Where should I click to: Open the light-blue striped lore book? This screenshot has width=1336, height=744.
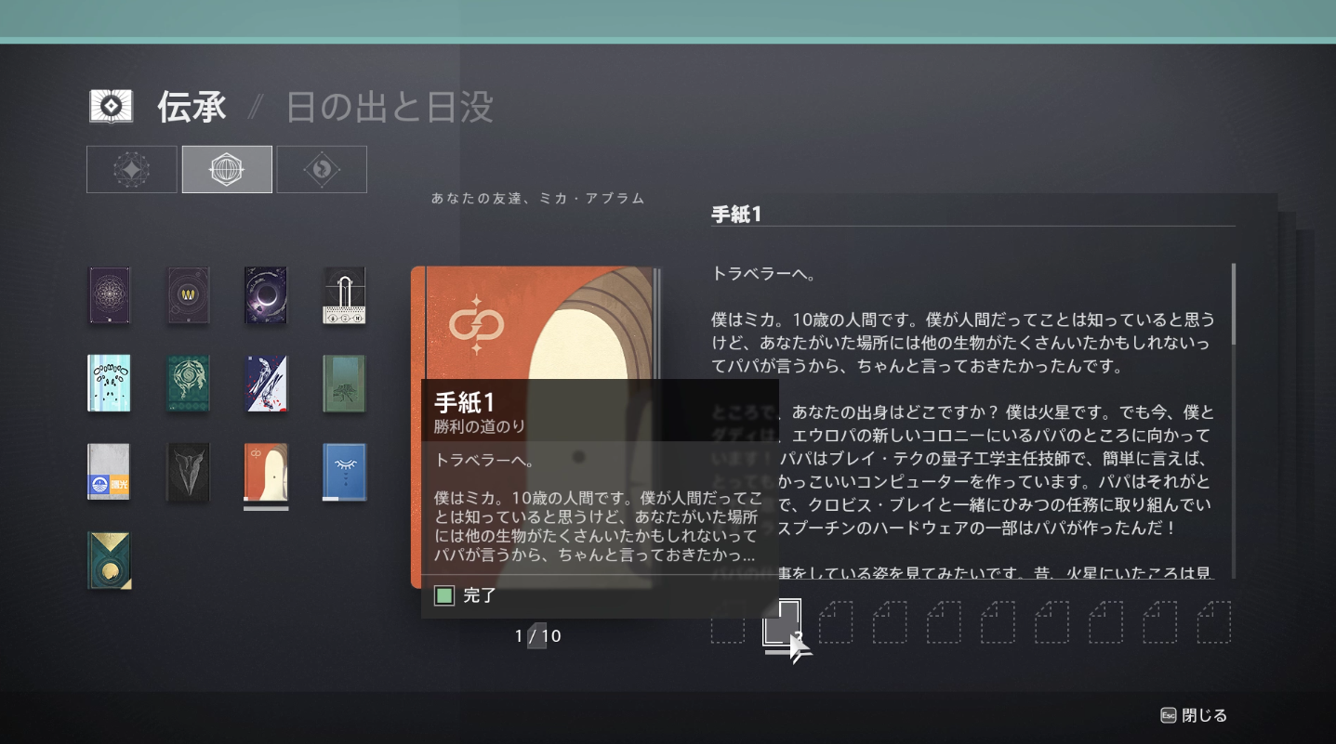pyautogui.click(x=109, y=383)
